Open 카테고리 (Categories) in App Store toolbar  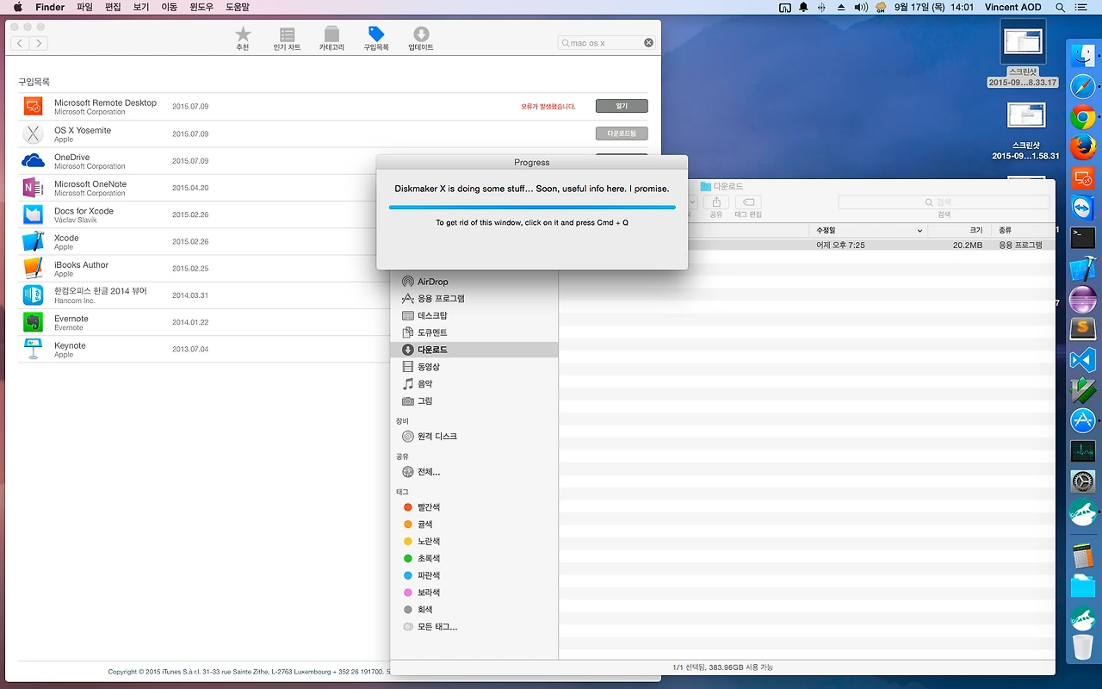pyautogui.click(x=331, y=38)
